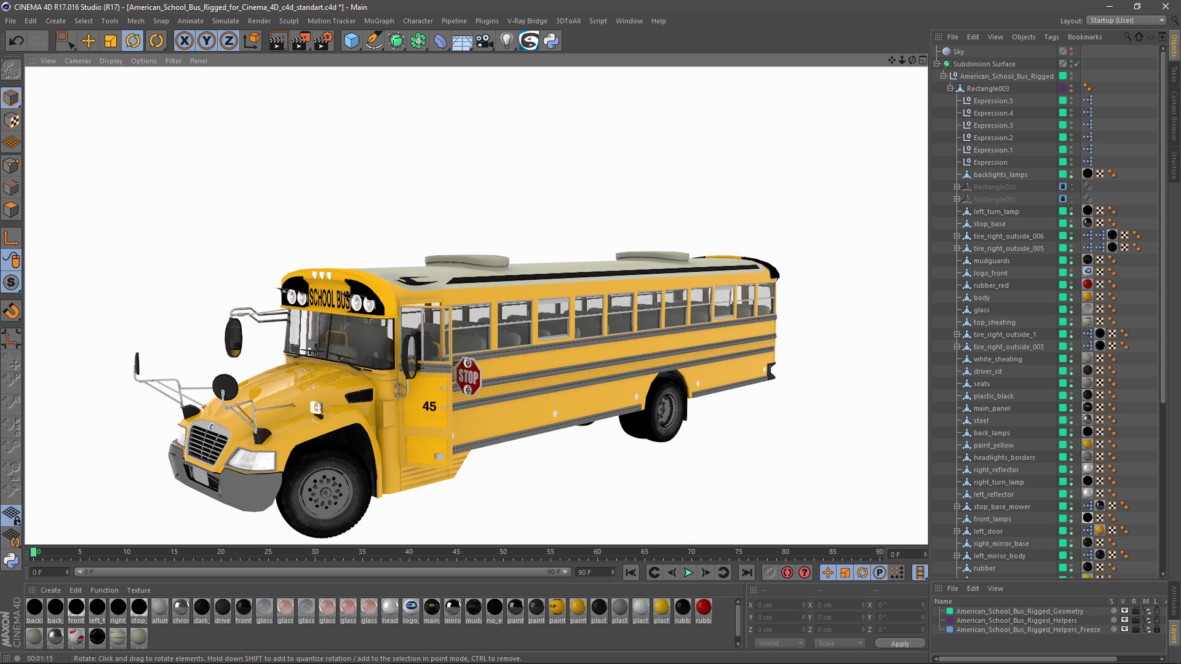
Task: Open the spline Pen tool
Action: 373,41
